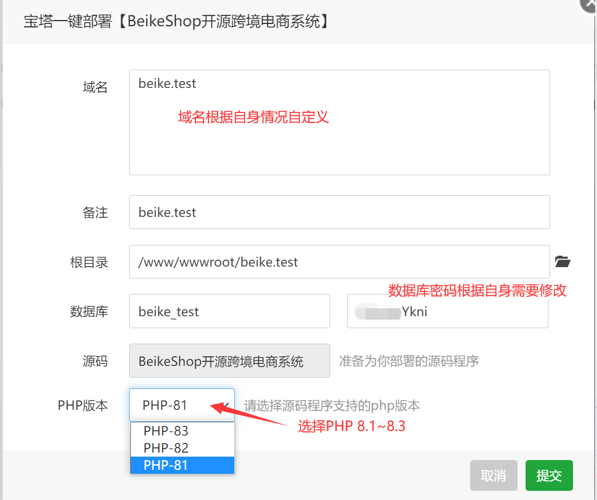Open the folder browser icon beside root directory
597x500 pixels.
[x=562, y=261]
